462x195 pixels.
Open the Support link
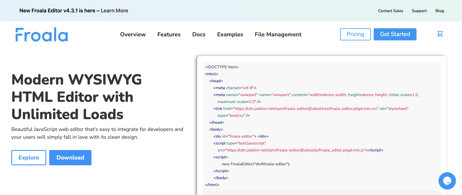[x=419, y=11]
